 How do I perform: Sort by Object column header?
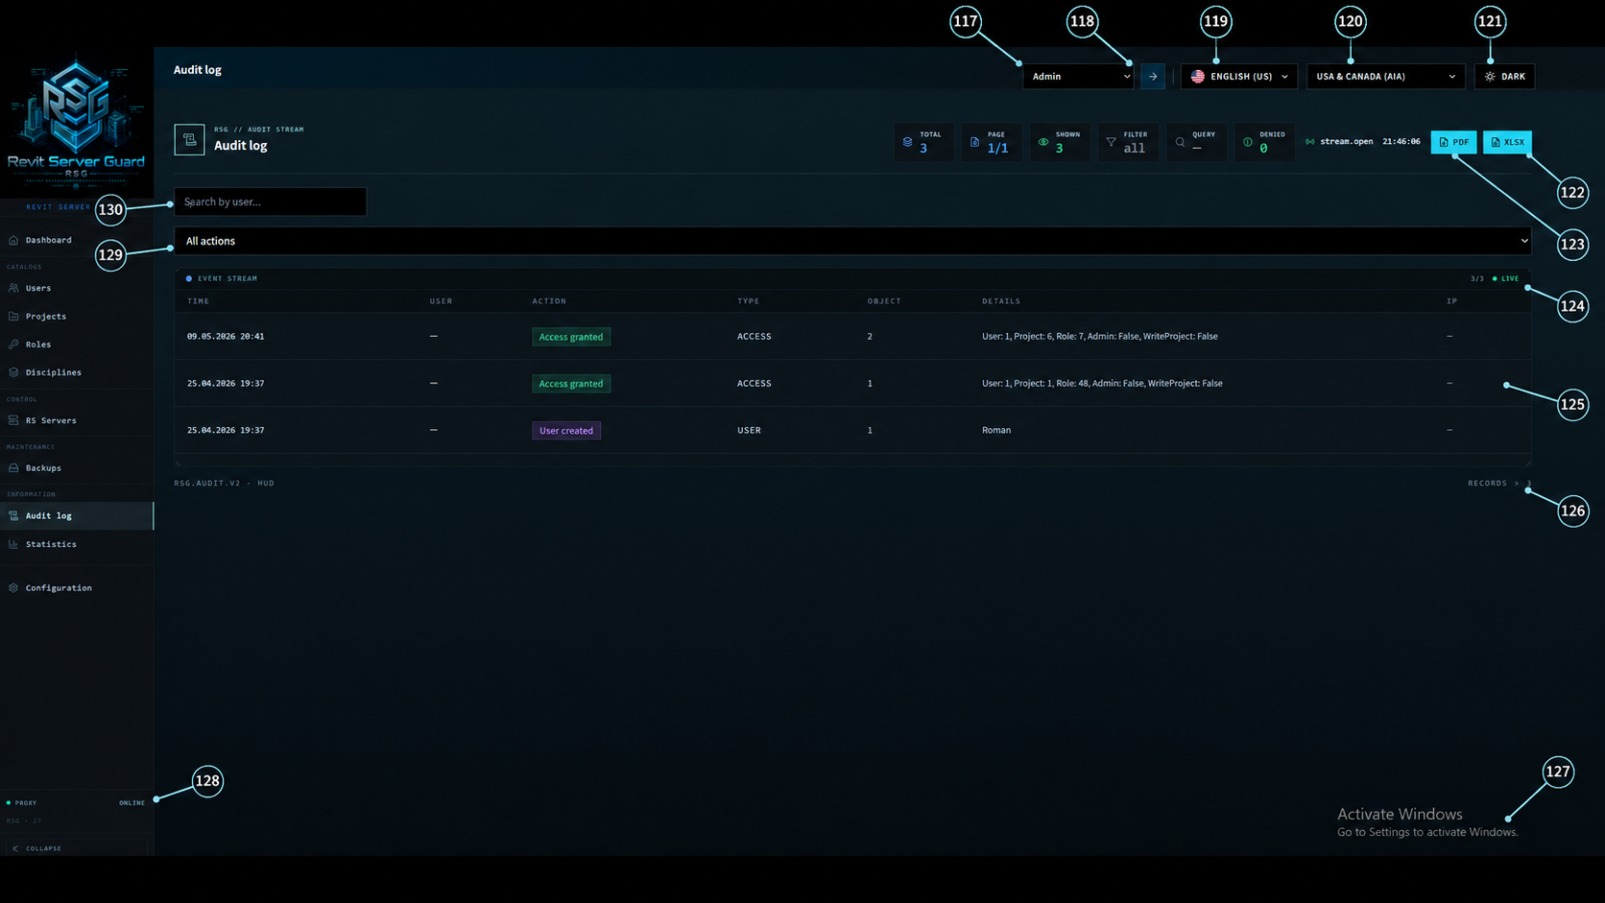pyautogui.click(x=884, y=301)
